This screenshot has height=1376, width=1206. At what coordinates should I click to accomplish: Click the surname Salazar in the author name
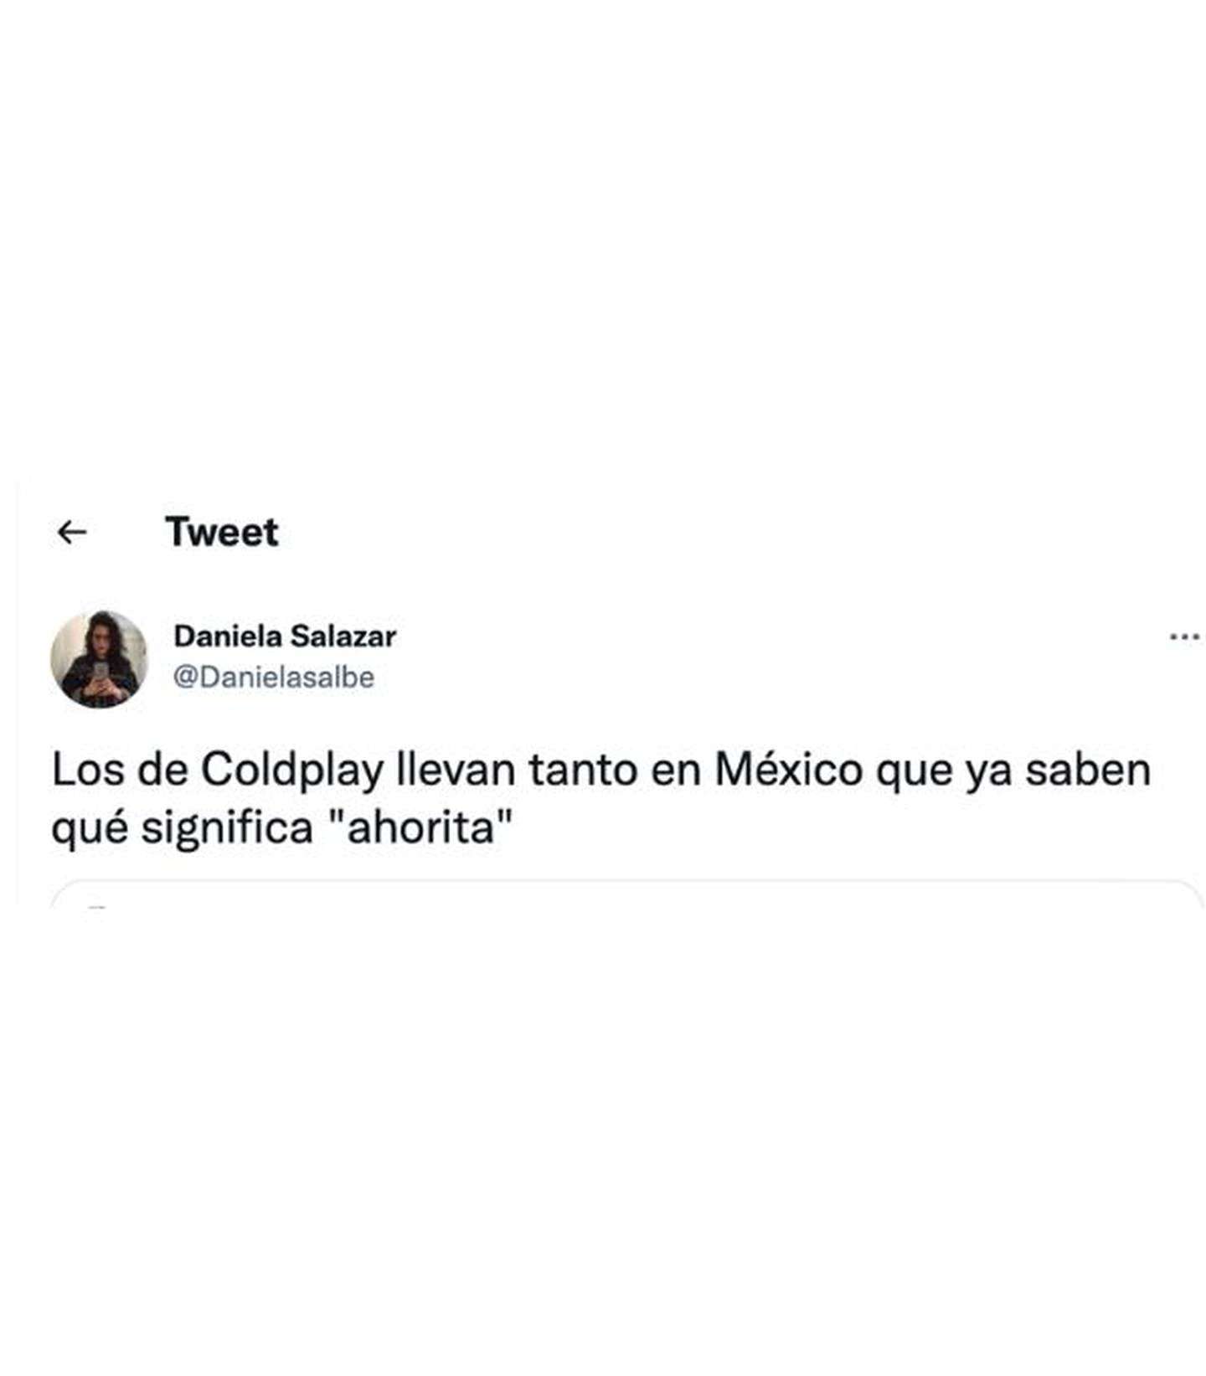point(343,636)
